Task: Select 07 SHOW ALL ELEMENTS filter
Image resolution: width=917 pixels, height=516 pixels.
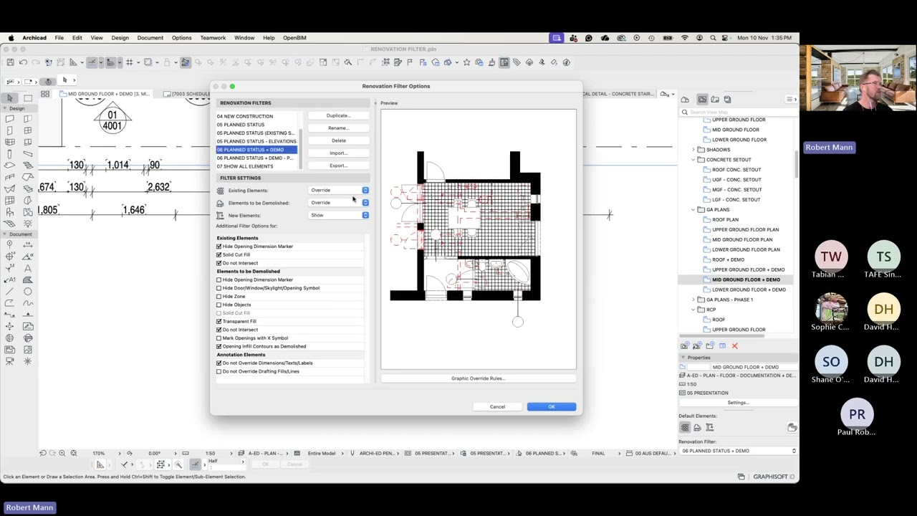Action: [256, 166]
